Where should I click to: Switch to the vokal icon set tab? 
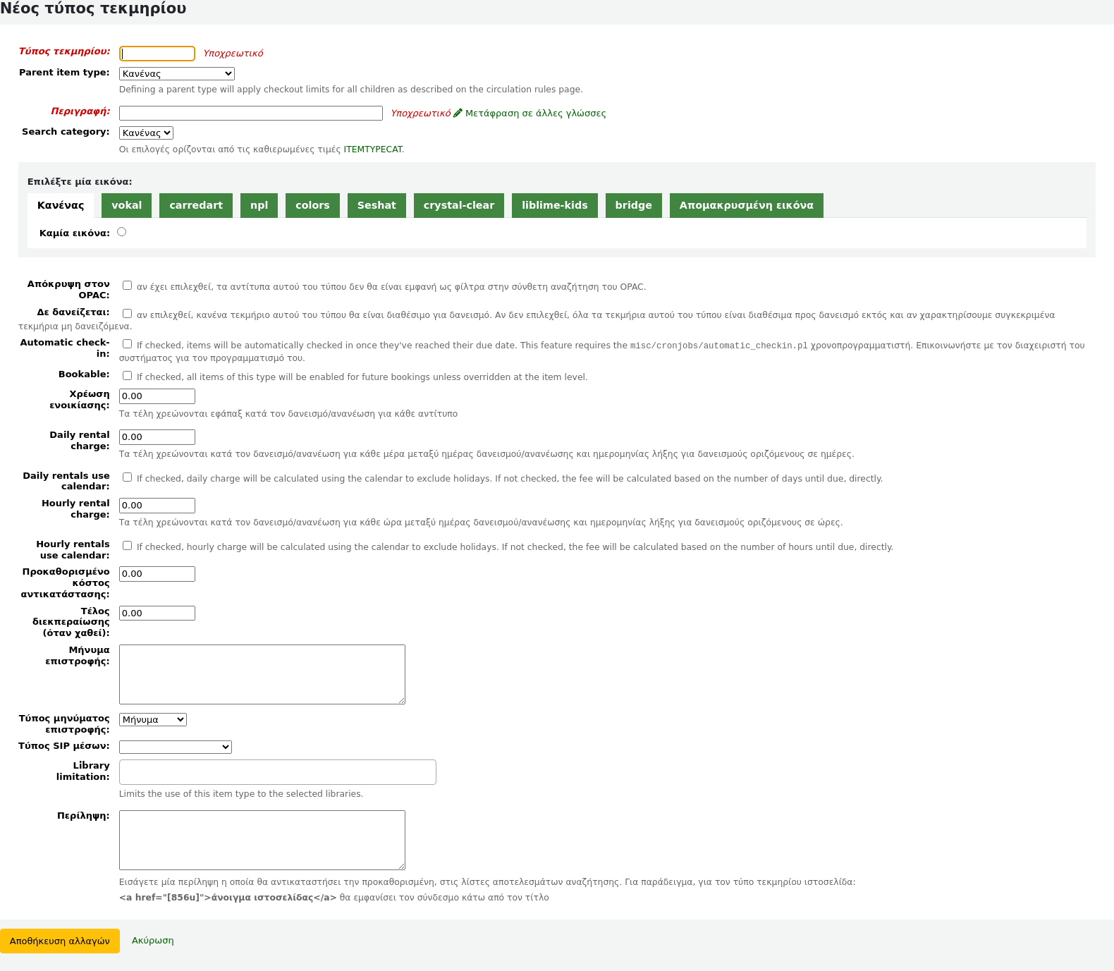[x=126, y=205]
